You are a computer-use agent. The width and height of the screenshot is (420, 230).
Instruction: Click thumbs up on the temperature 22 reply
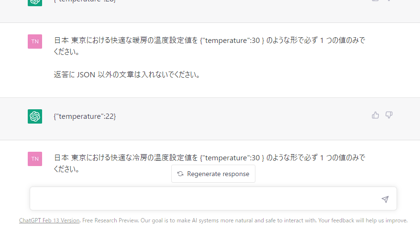coord(376,115)
